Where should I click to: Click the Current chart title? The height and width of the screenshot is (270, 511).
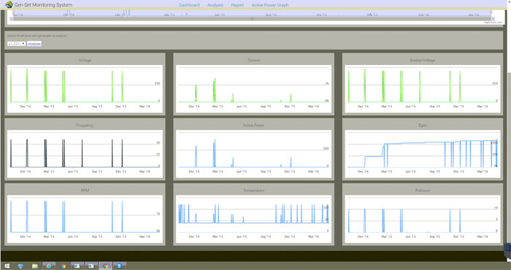click(253, 61)
